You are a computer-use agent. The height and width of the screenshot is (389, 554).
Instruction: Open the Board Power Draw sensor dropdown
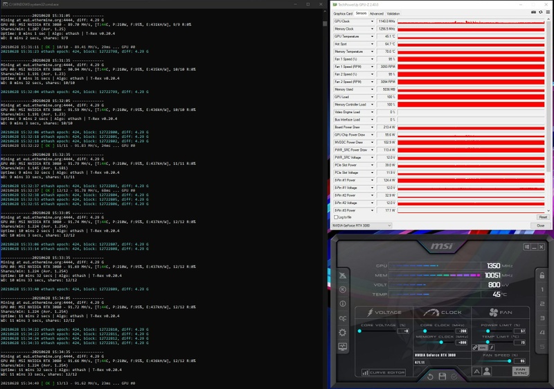tap(372, 128)
